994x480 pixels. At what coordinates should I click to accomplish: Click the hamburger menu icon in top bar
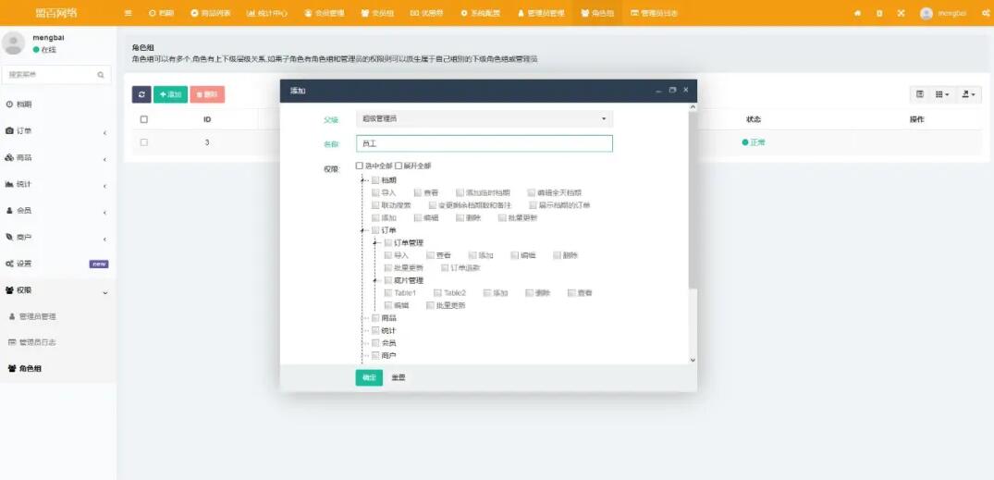[x=129, y=13]
